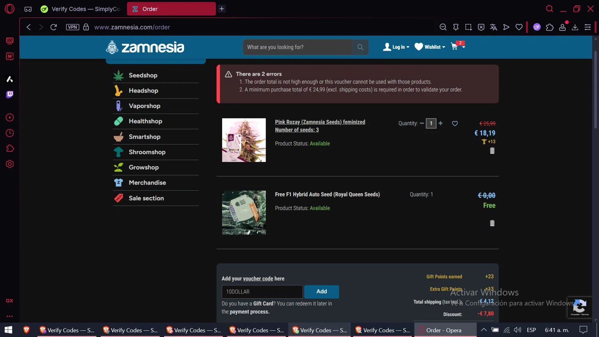Open the 'voucher code' link
The image size is (599, 337).
[258, 279]
